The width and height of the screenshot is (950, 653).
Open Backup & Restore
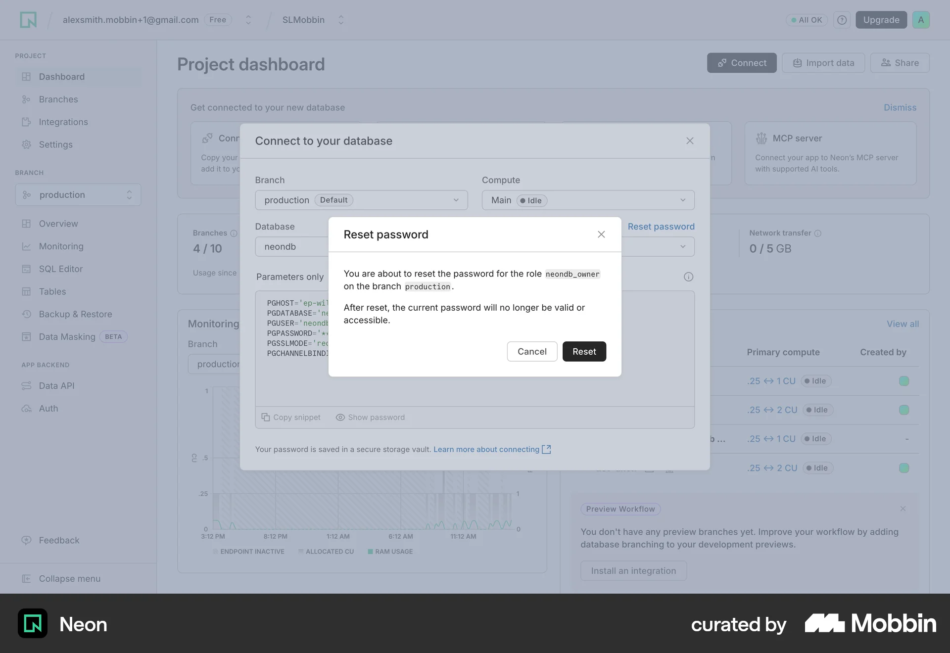(78, 314)
